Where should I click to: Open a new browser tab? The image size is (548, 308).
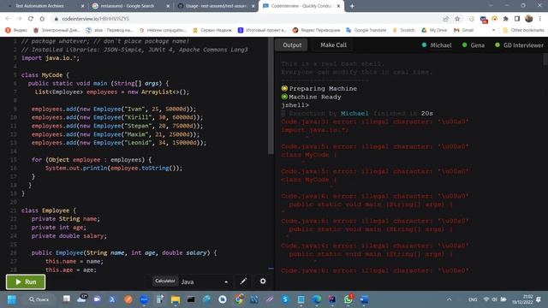click(352, 6)
